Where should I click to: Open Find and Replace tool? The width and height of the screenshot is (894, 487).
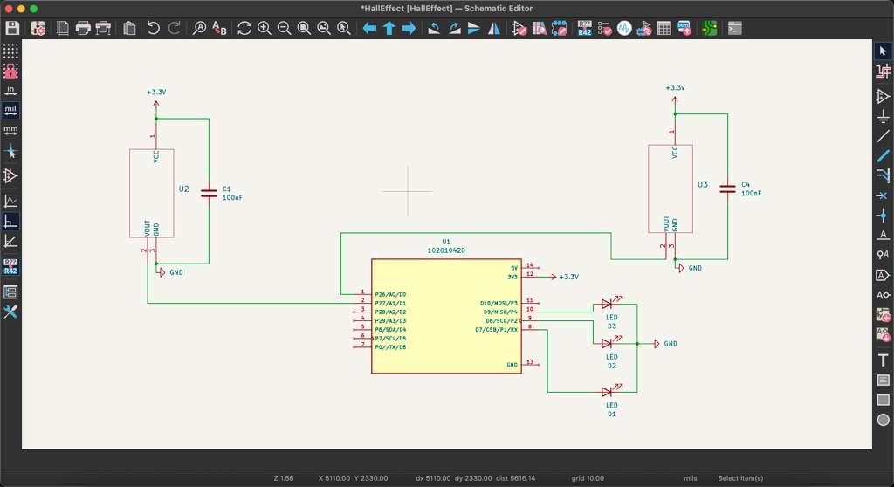coord(219,29)
